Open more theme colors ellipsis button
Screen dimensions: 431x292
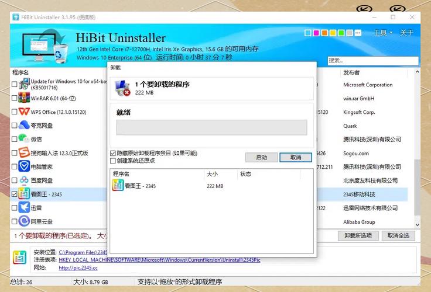[x=358, y=33]
